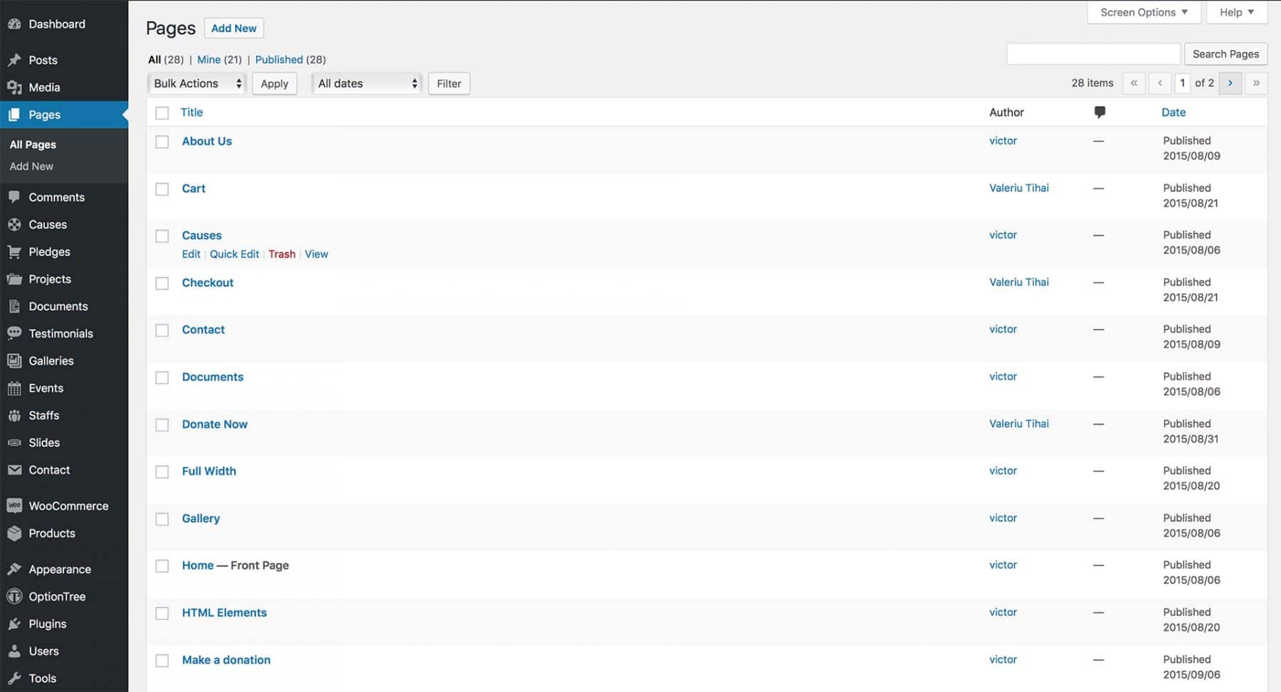Select the Testimonials speech-bubble icon
Image resolution: width=1281 pixels, height=692 pixels.
click(15, 333)
